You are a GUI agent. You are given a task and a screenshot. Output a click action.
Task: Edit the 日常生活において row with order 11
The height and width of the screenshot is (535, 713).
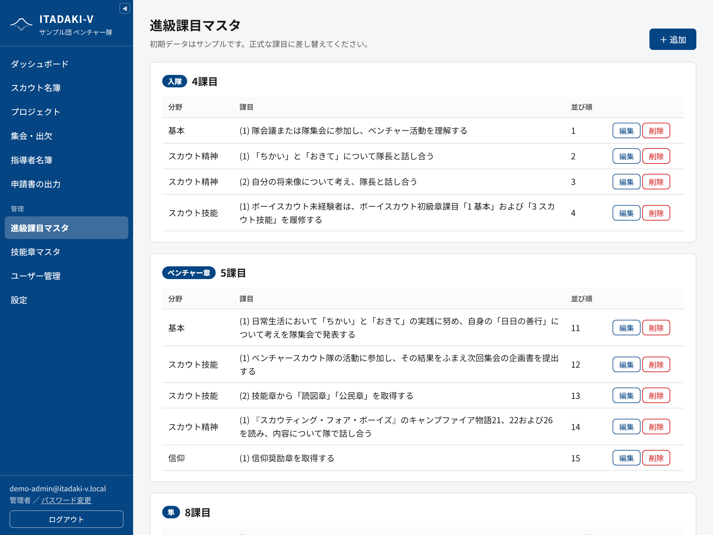tap(626, 328)
